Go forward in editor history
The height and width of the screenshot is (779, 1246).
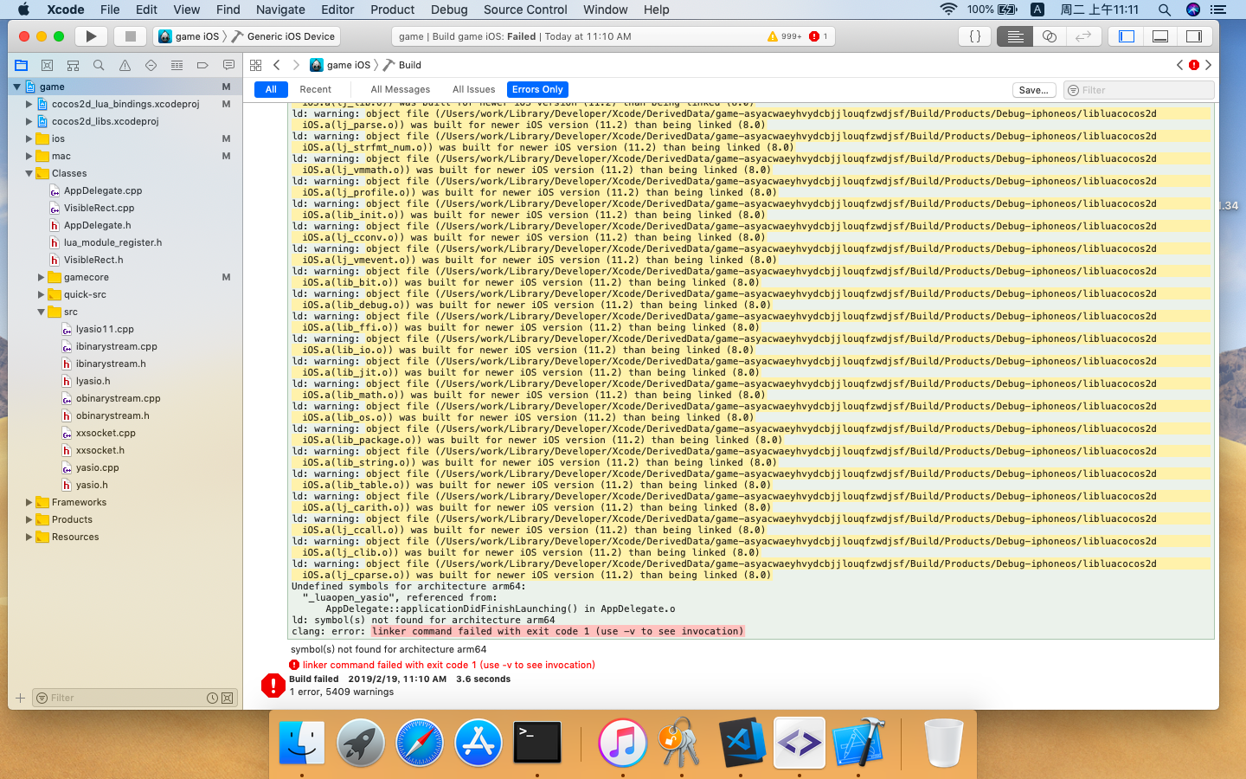(296, 65)
